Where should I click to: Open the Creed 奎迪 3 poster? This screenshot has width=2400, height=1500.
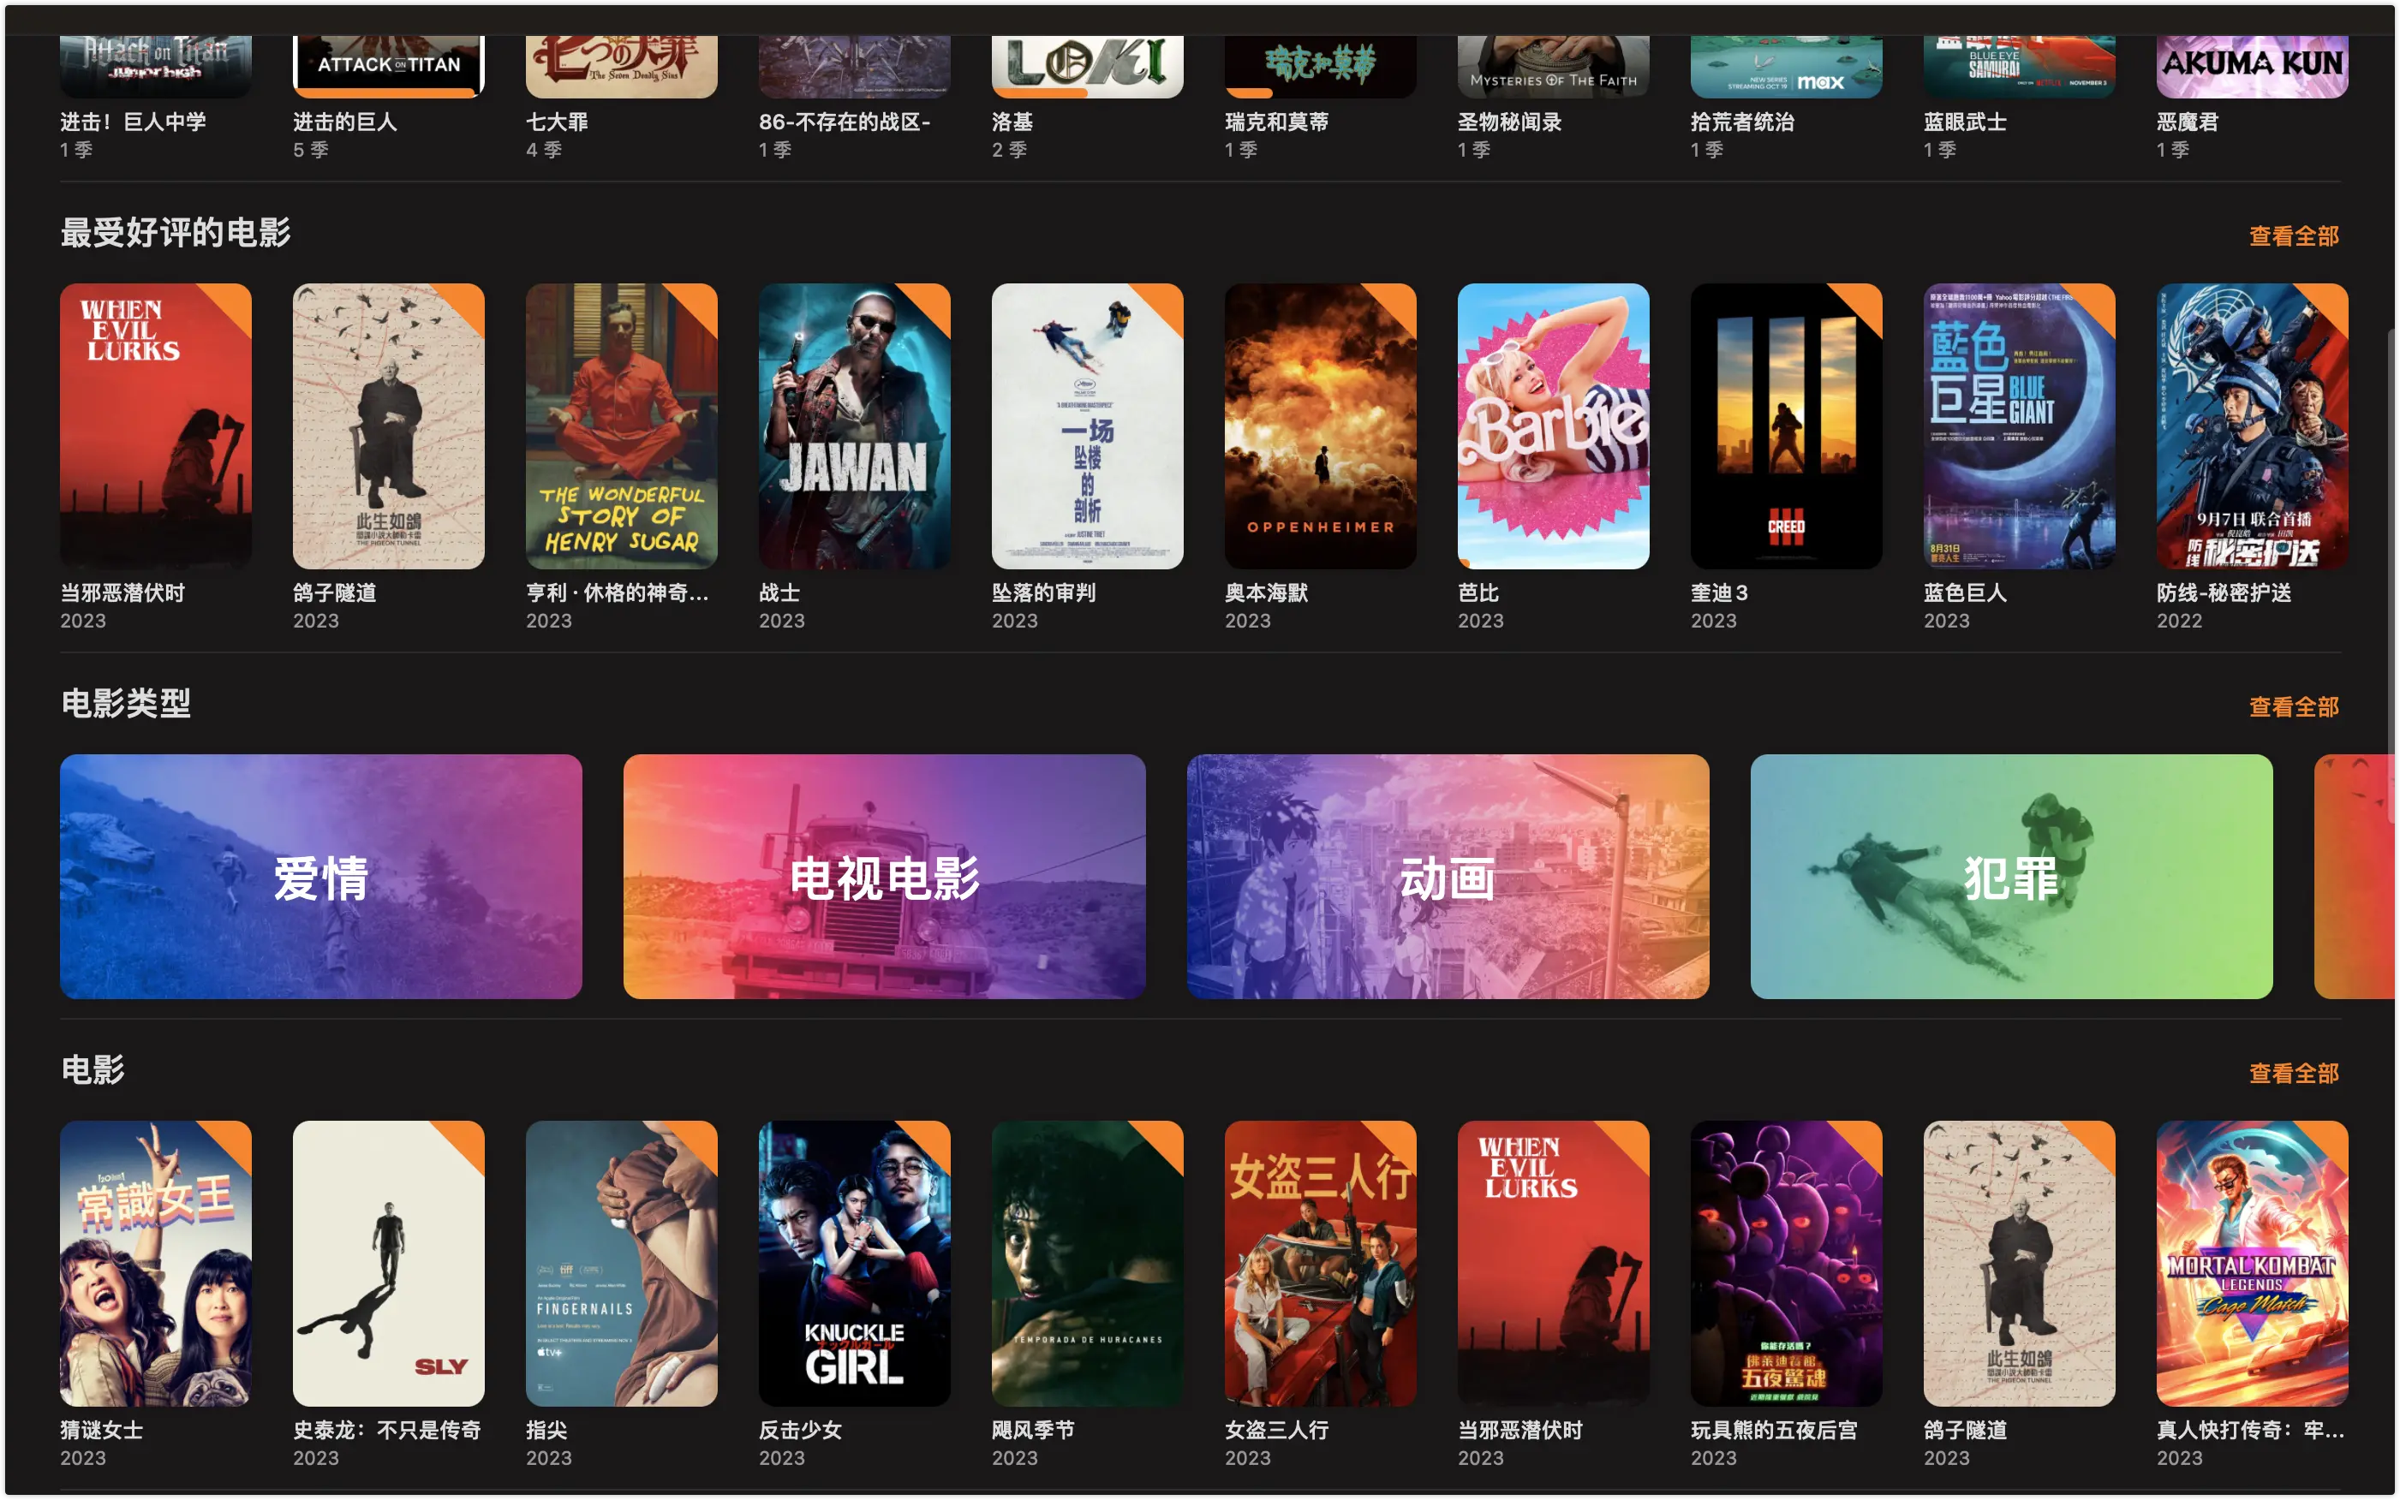pos(1787,426)
